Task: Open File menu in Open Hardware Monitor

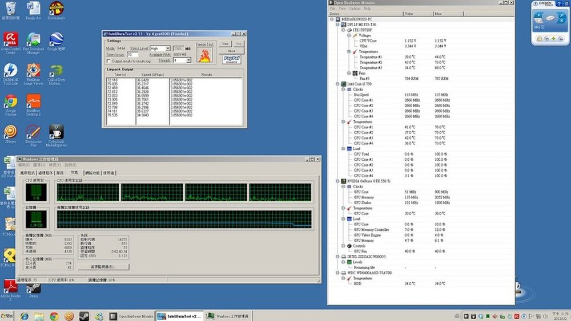Action: [332, 9]
